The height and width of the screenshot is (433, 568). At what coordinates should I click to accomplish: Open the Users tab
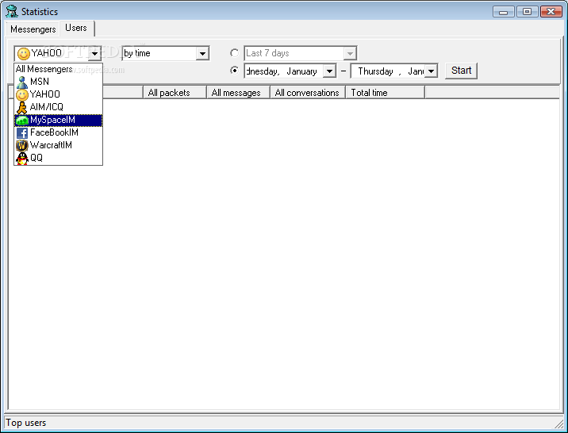pos(76,28)
